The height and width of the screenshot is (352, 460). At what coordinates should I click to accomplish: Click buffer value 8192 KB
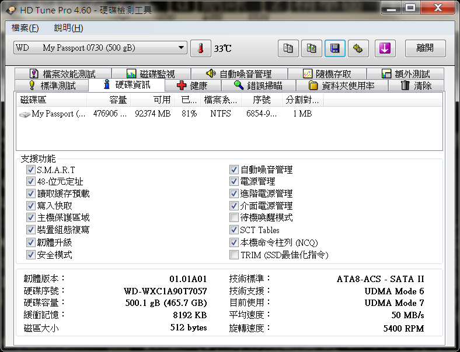(x=190, y=315)
